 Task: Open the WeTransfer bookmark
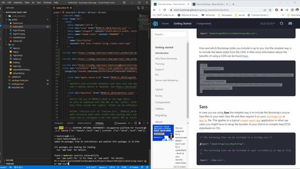click(x=208, y=15)
